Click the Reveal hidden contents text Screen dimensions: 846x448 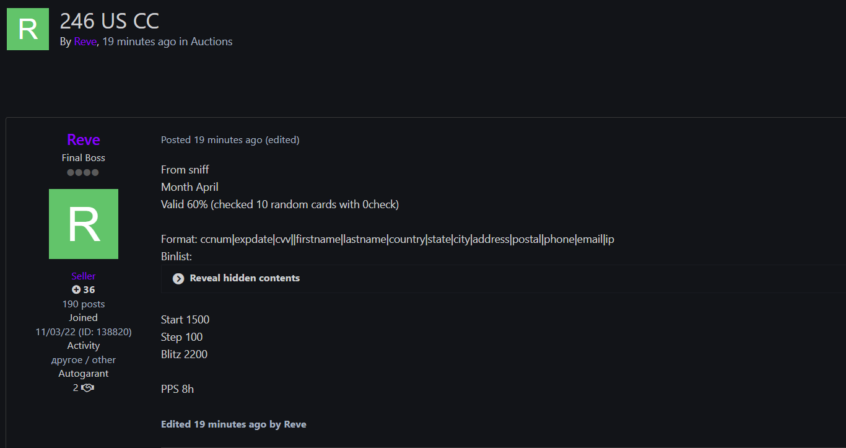(245, 278)
